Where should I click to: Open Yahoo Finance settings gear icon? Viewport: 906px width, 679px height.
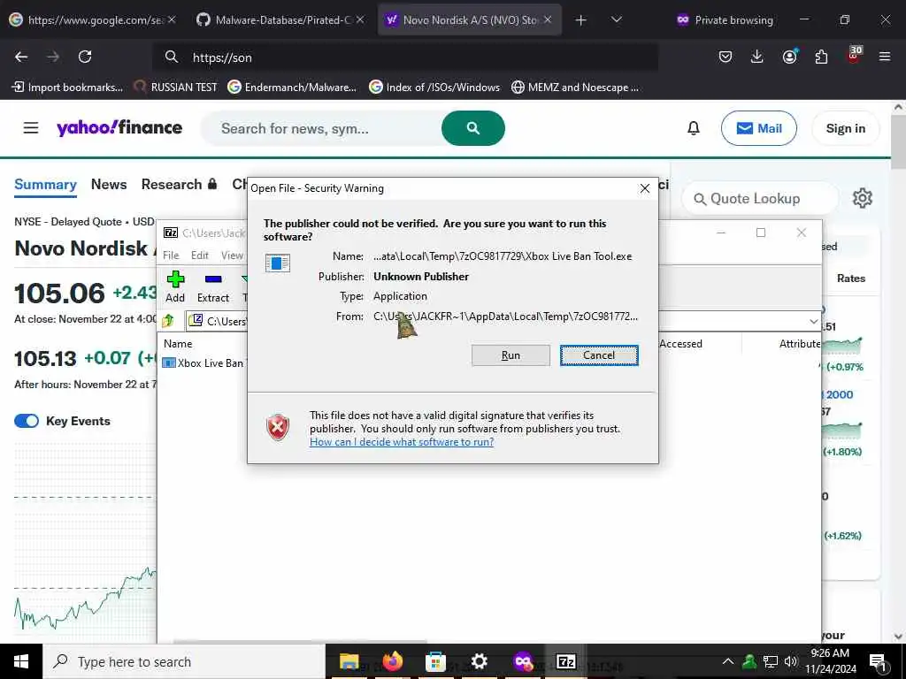pos(862,198)
